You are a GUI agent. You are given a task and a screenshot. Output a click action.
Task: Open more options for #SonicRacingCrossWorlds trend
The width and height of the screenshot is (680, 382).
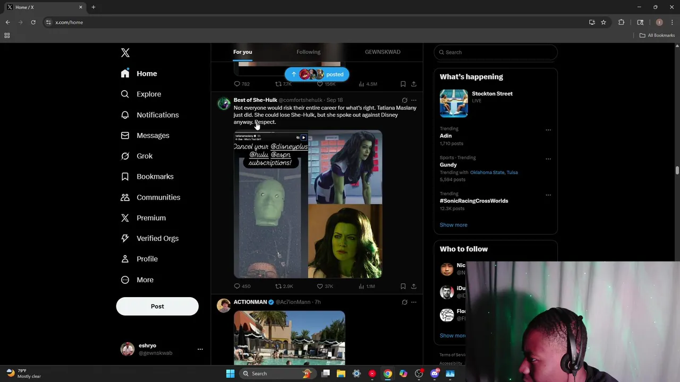(548, 195)
